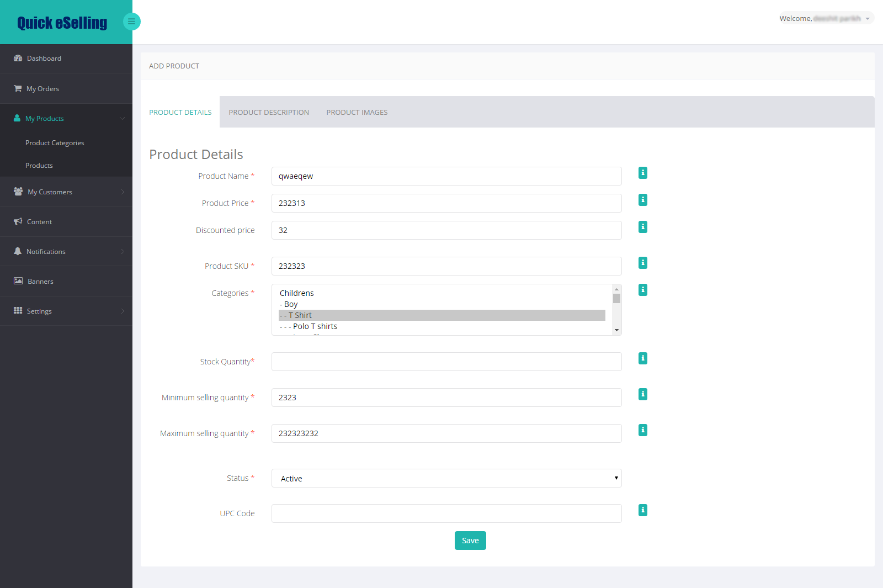
Task: Click the Minimum selling quantity field
Action: tap(446, 398)
